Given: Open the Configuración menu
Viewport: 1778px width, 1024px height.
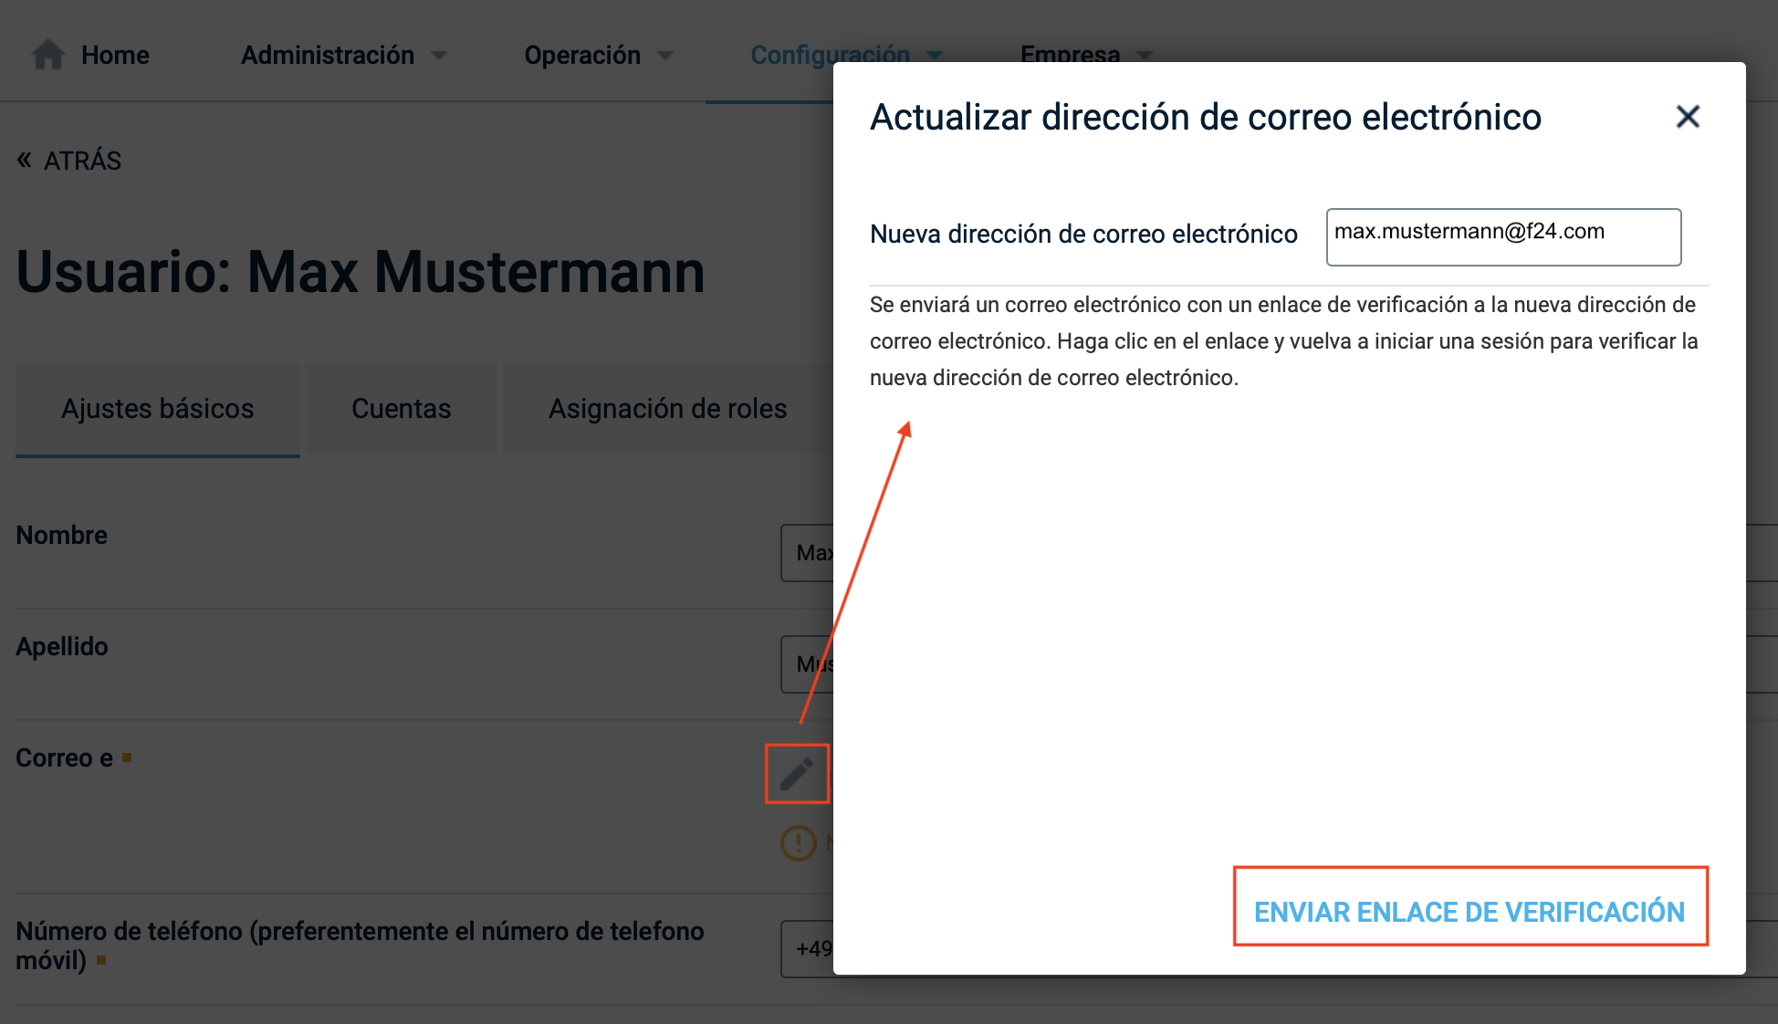Looking at the screenshot, I should click(830, 55).
